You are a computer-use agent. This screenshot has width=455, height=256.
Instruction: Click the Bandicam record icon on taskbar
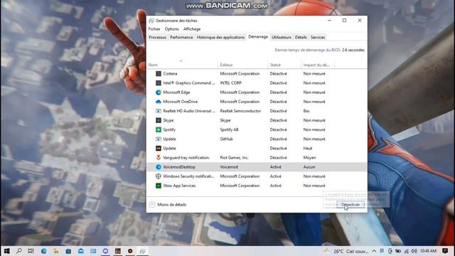130,251
